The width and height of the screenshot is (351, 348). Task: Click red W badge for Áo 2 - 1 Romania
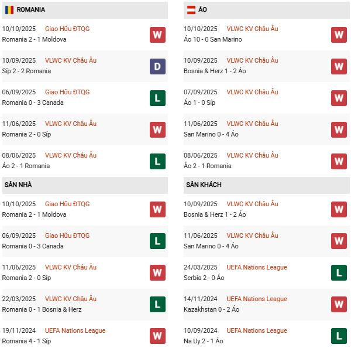click(339, 161)
